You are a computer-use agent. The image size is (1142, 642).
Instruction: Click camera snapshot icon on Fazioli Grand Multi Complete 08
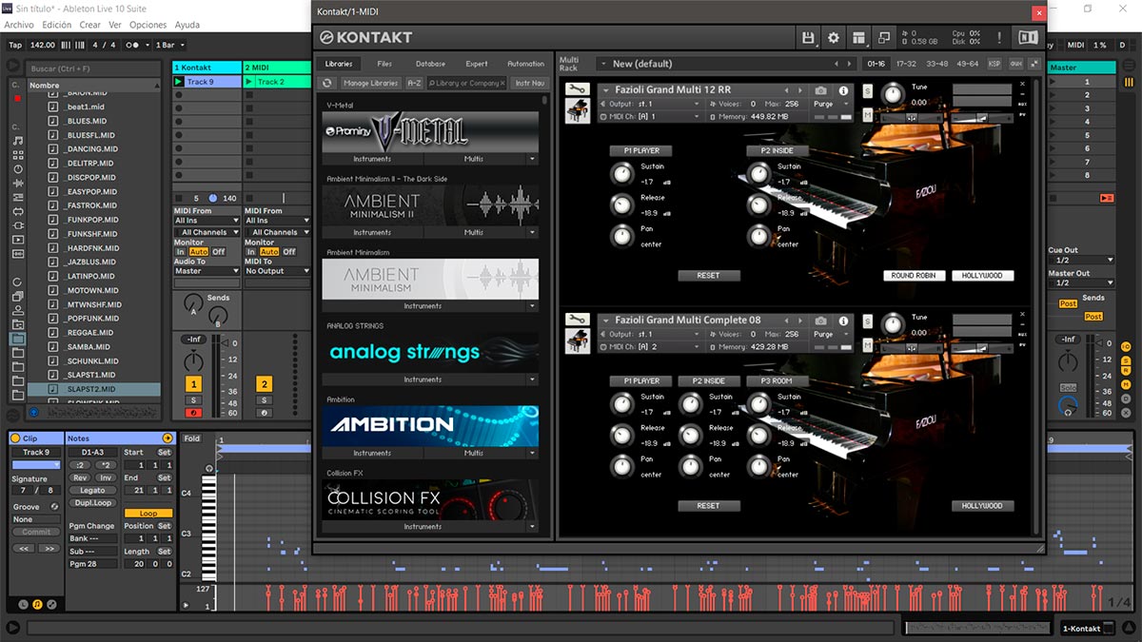[x=820, y=321]
